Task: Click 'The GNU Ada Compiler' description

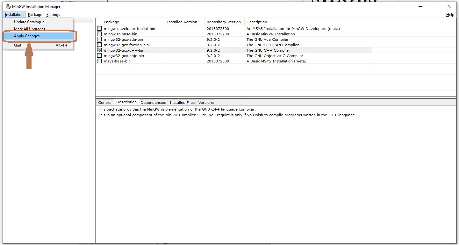Action: click(268, 40)
